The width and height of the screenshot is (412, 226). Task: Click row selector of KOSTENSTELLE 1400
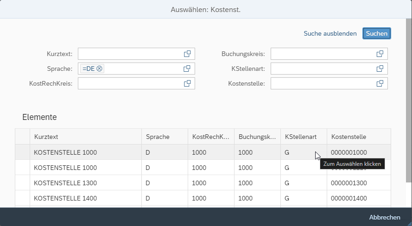23,198
